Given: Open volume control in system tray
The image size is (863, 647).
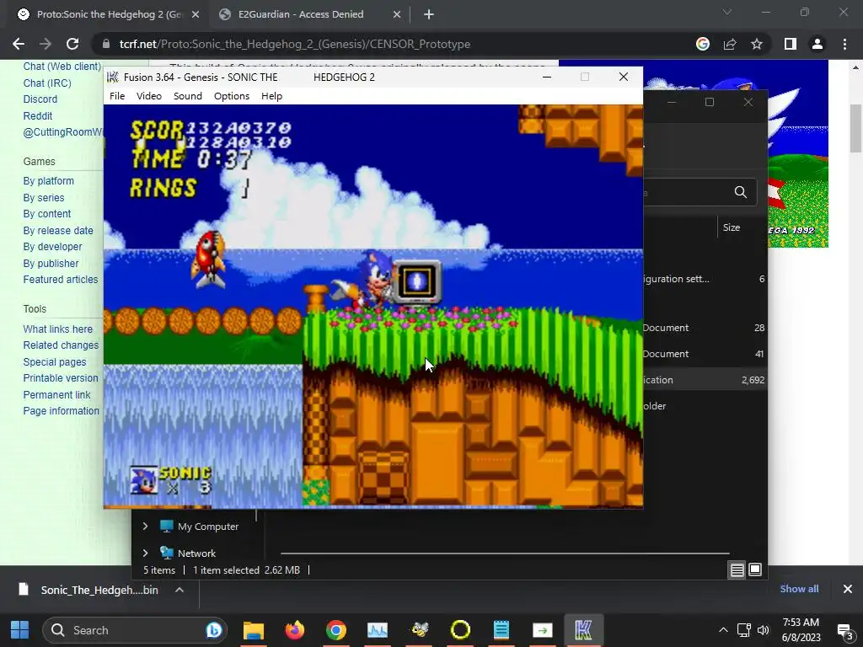Looking at the screenshot, I should coord(763,630).
